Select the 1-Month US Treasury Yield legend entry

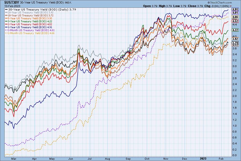coord(30,33)
